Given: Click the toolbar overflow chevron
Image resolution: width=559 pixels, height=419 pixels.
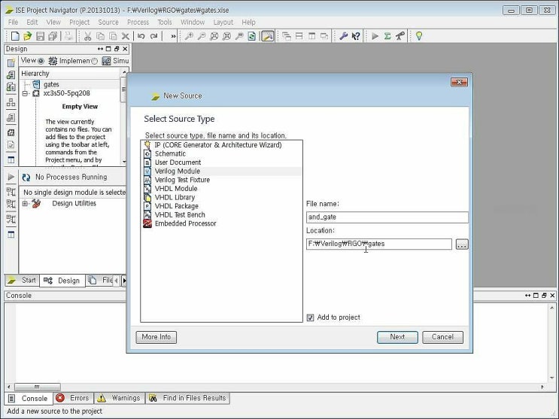Looking at the screenshot, I should (173, 36).
